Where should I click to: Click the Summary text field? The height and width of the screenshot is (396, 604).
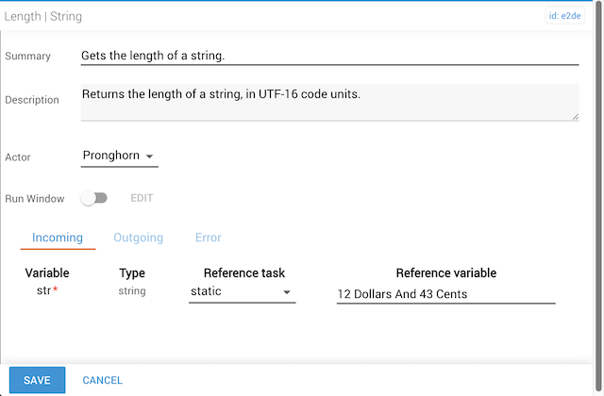(x=328, y=56)
